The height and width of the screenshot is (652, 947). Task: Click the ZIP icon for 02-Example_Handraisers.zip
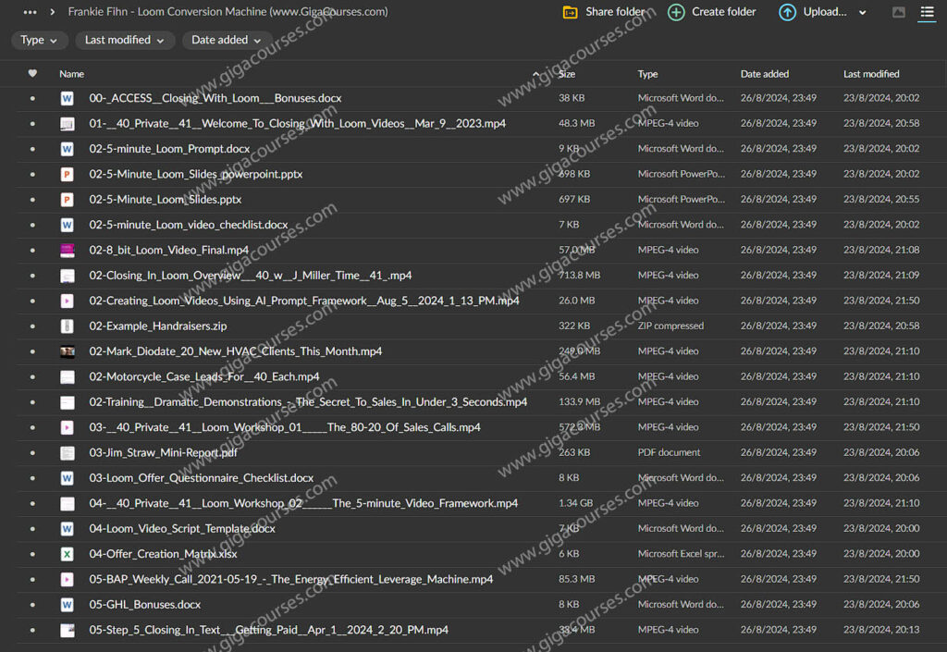pos(68,326)
